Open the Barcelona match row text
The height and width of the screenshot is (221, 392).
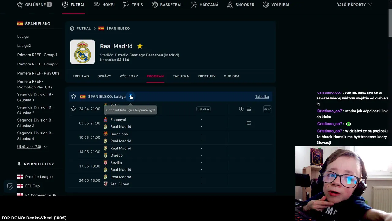119,134
